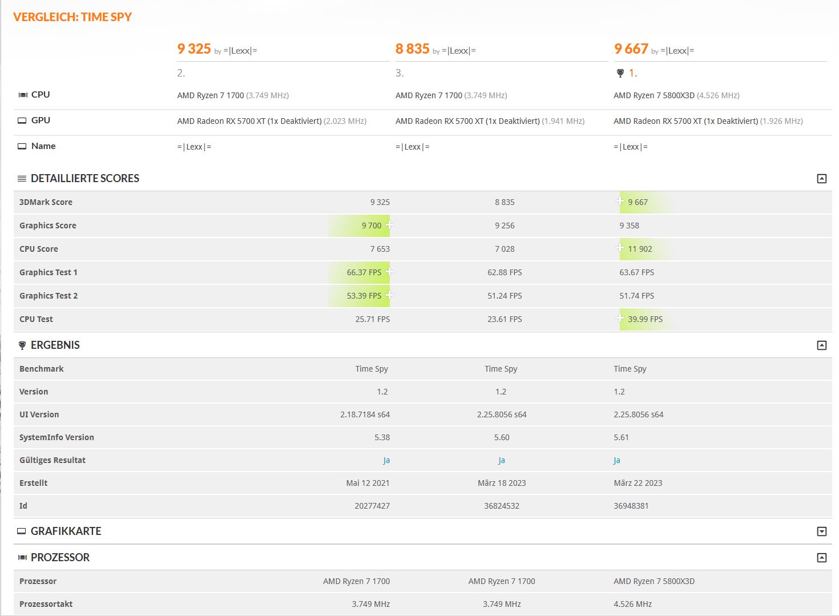Select 3DMark Score value '8 835' in table

click(505, 202)
